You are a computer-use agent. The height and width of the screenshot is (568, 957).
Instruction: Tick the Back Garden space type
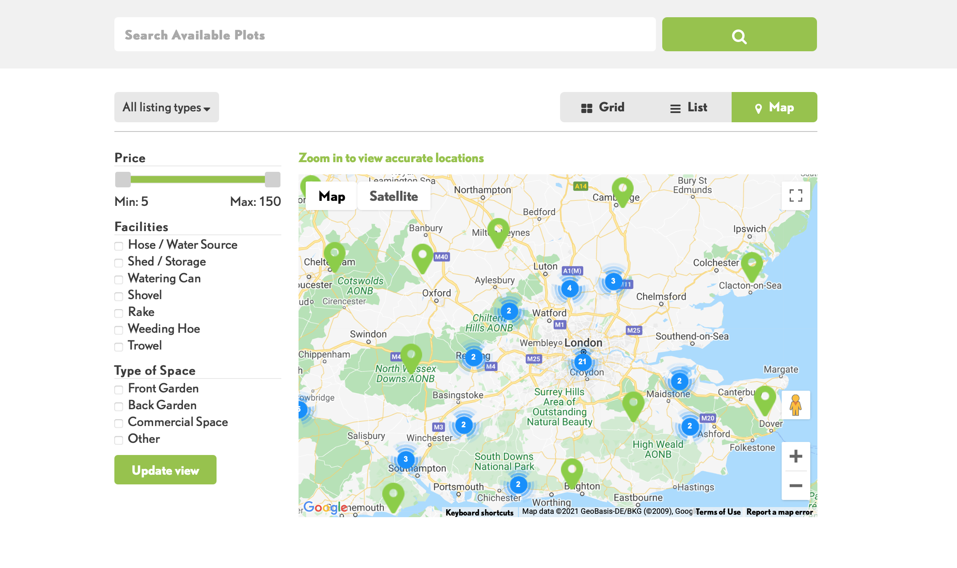(119, 406)
